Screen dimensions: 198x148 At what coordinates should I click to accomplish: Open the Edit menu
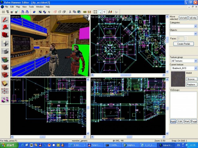(x=12, y=7)
